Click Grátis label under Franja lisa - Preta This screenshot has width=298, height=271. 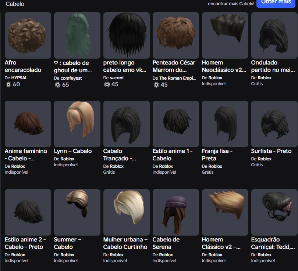(207, 172)
